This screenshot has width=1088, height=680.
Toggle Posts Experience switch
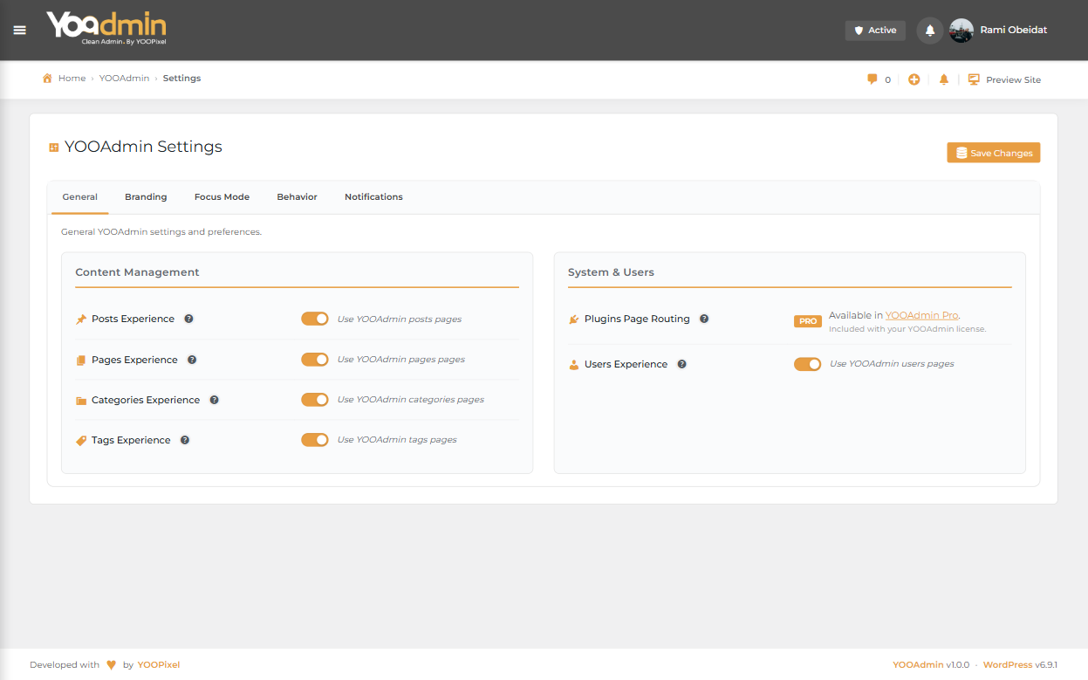(x=315, y=319)
